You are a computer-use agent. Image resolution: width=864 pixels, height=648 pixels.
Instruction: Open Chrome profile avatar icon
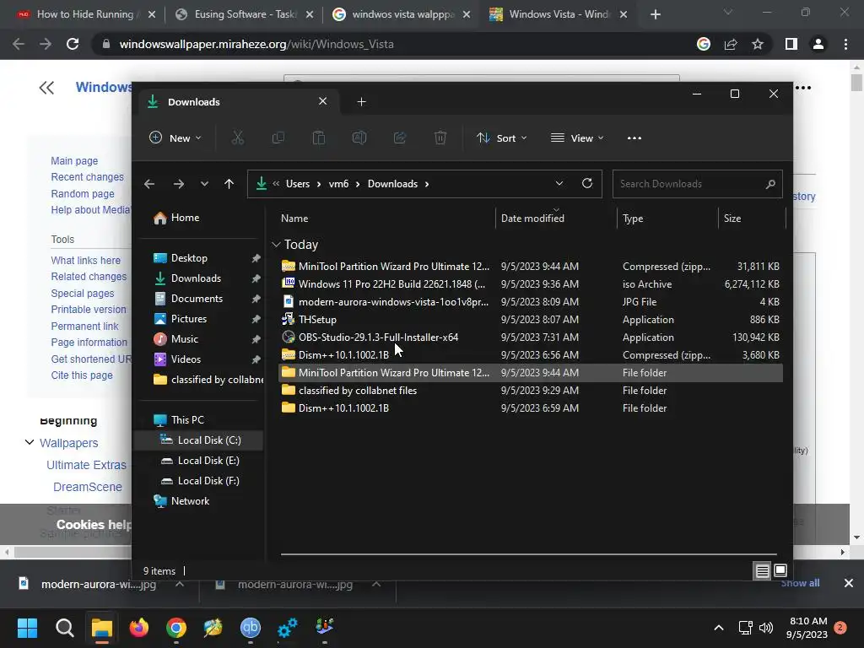tap(818, 44)
